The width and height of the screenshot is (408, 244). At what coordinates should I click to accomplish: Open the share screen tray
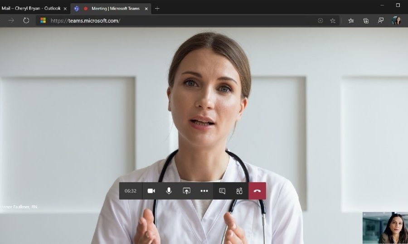pos(186,191)
